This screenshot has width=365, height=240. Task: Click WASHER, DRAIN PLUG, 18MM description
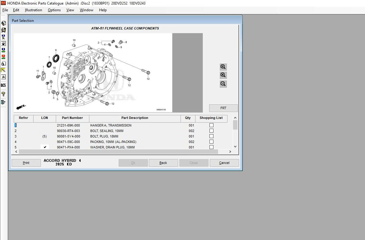point(113,147)
